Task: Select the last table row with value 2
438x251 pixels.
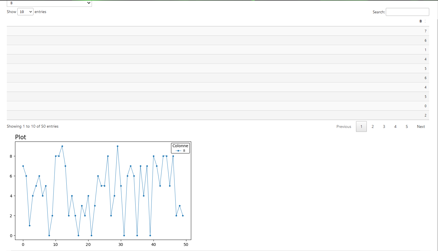Action: (x=218, y=115)
